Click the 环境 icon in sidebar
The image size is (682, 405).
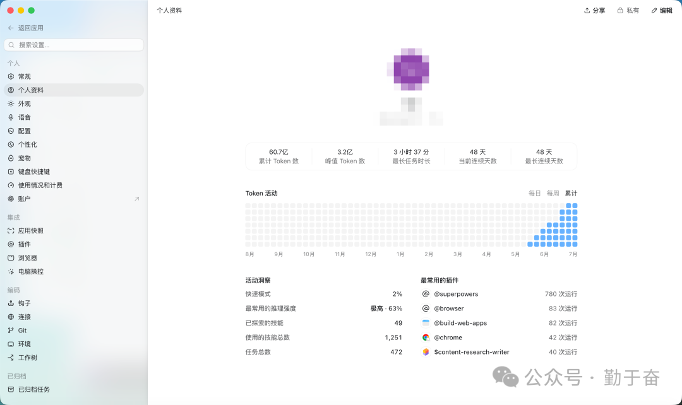tap(11, 344)
